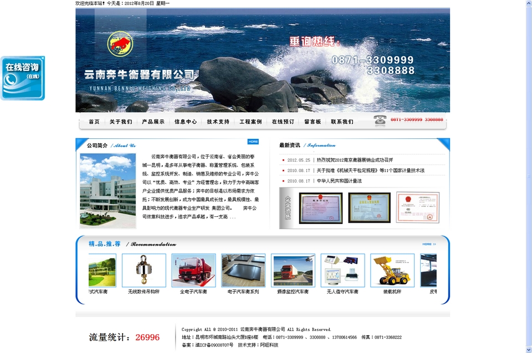Click the scrollbar up arrow
The width and height of the screenshot is (532, 353).
pos(529,3)
